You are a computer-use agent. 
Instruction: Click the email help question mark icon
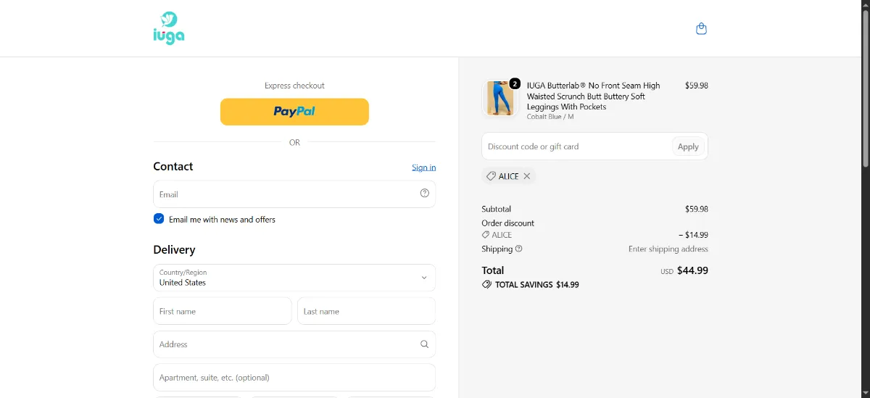click(x=425, y=193)
